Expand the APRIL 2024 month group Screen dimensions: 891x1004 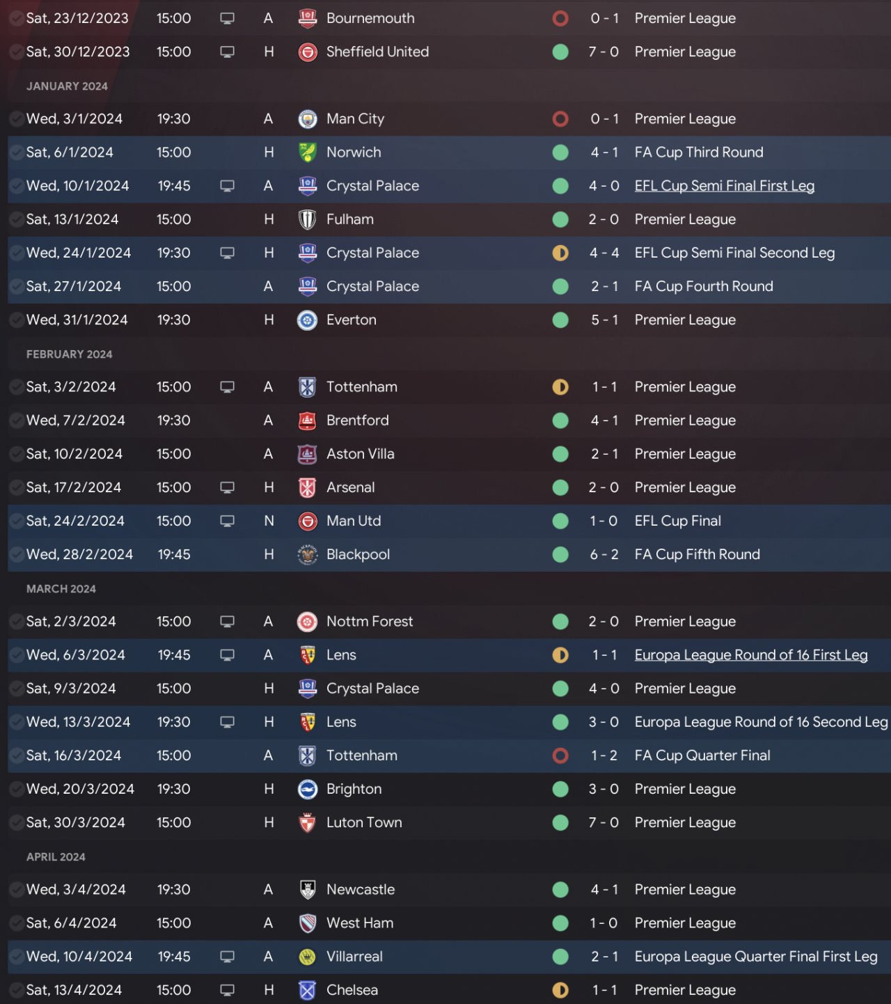pos(56,857)
